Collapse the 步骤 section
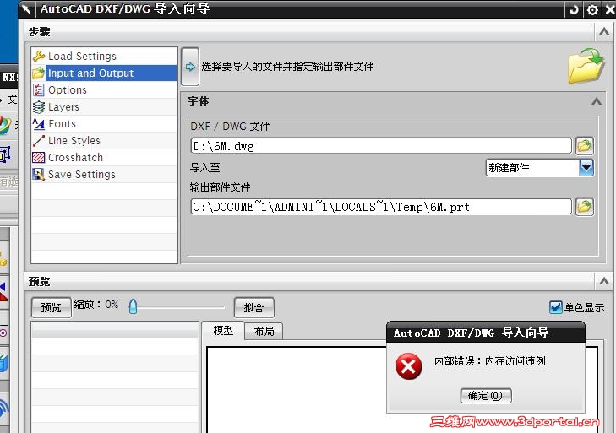The width and height of the screenshot is (616, 433). coord(604,32)
